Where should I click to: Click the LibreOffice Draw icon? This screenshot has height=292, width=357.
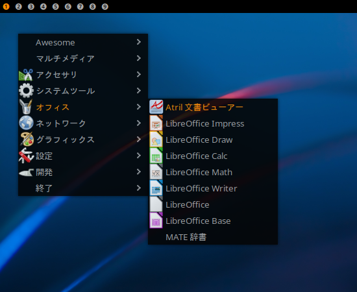pos(156,139)
